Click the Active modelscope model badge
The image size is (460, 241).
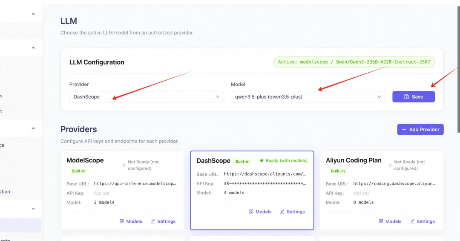click(x=354, y=62)
